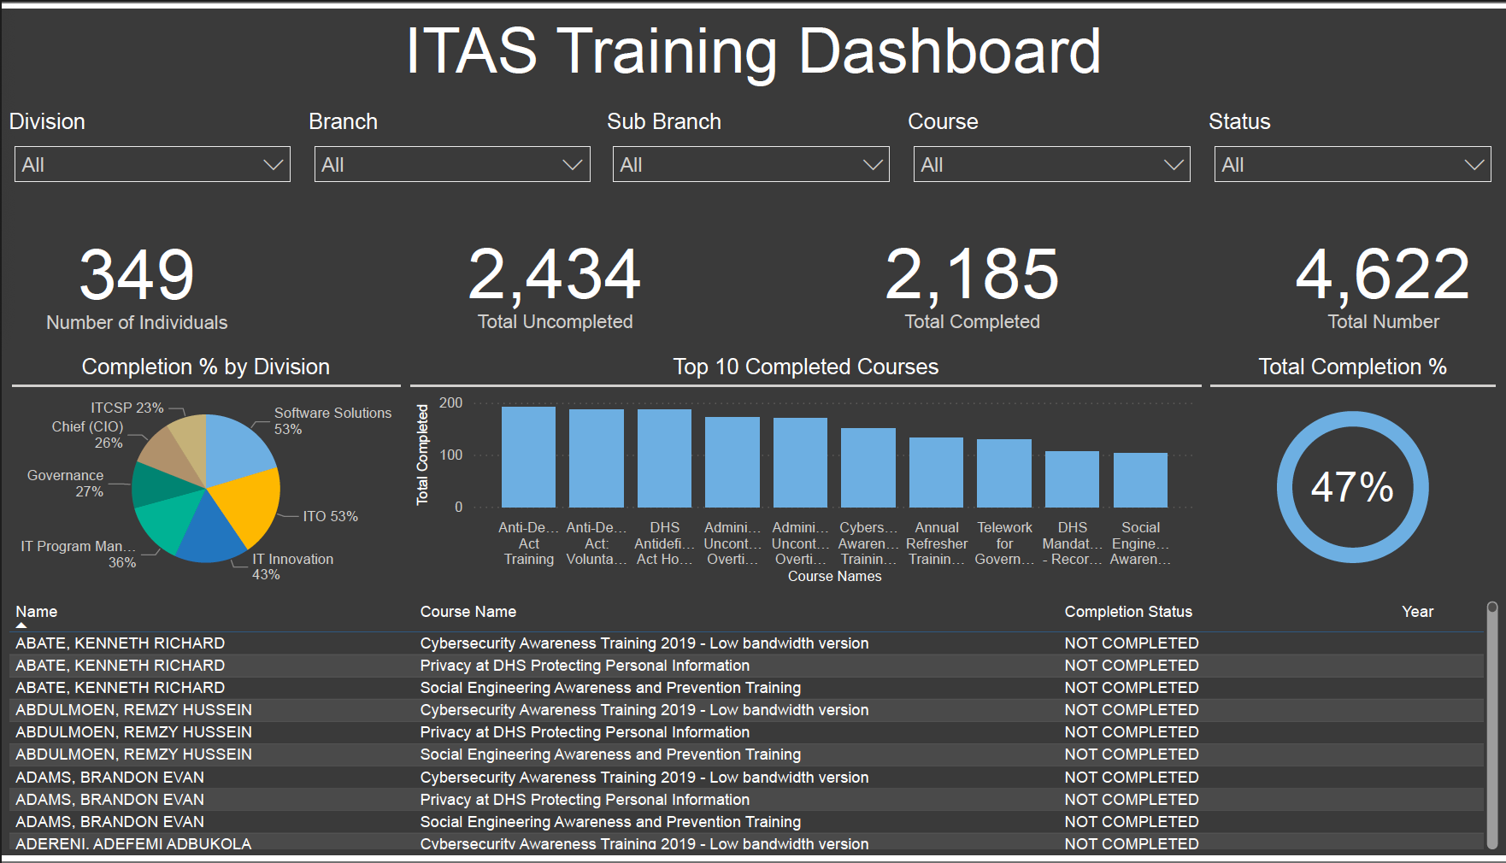Select ABATE's Social Engineering course cell
1506x863 pixels.
click(610, 688)
